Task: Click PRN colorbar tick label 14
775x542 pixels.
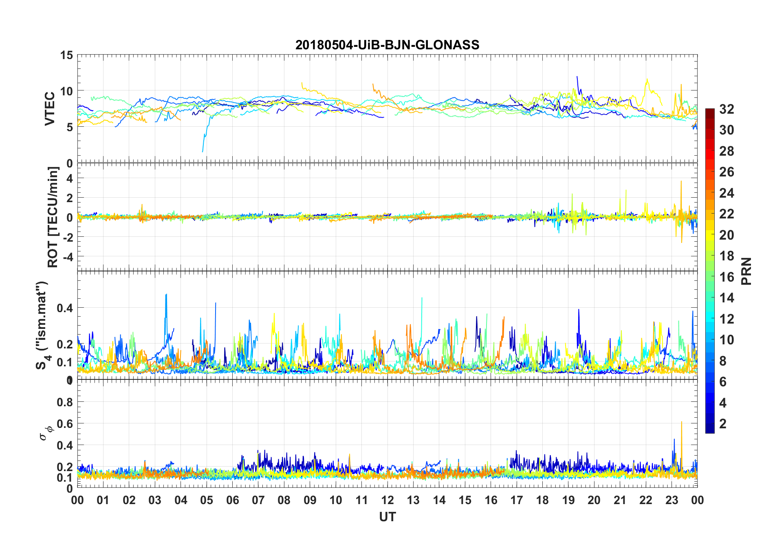Action: tap(727, 298)
